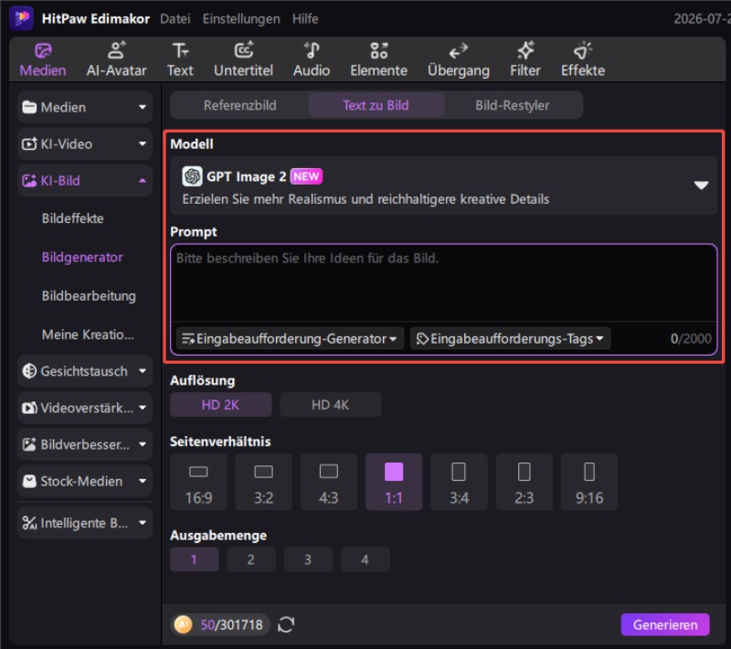This screenshot has height=649, width=731.
Task: Open the AI-Avatar tool
Action: pyautogui.click(x=116, y=59)
